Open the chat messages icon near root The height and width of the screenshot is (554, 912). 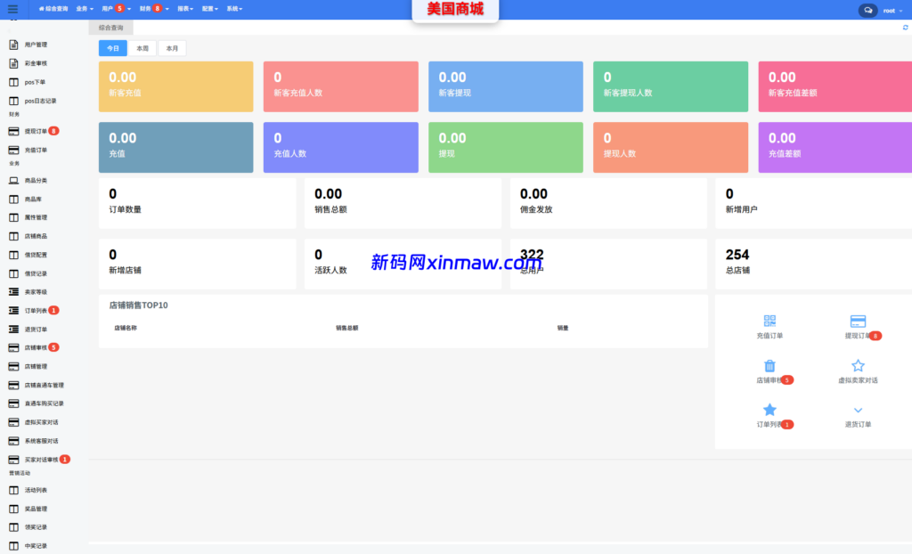[x=867, y=11]
